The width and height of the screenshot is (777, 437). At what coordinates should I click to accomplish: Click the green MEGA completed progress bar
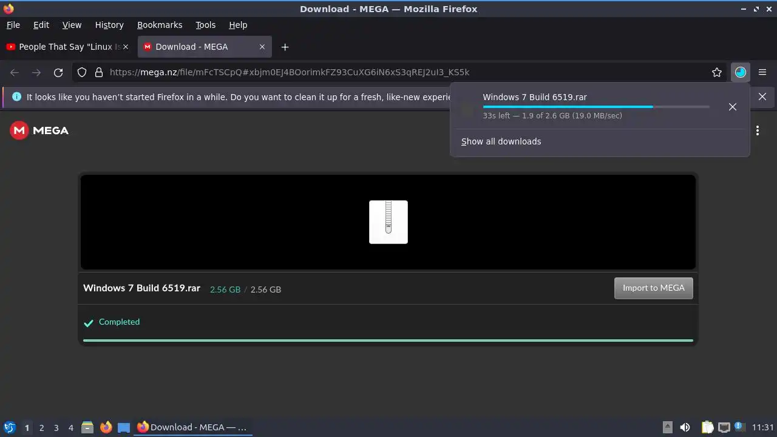[388, 340]
